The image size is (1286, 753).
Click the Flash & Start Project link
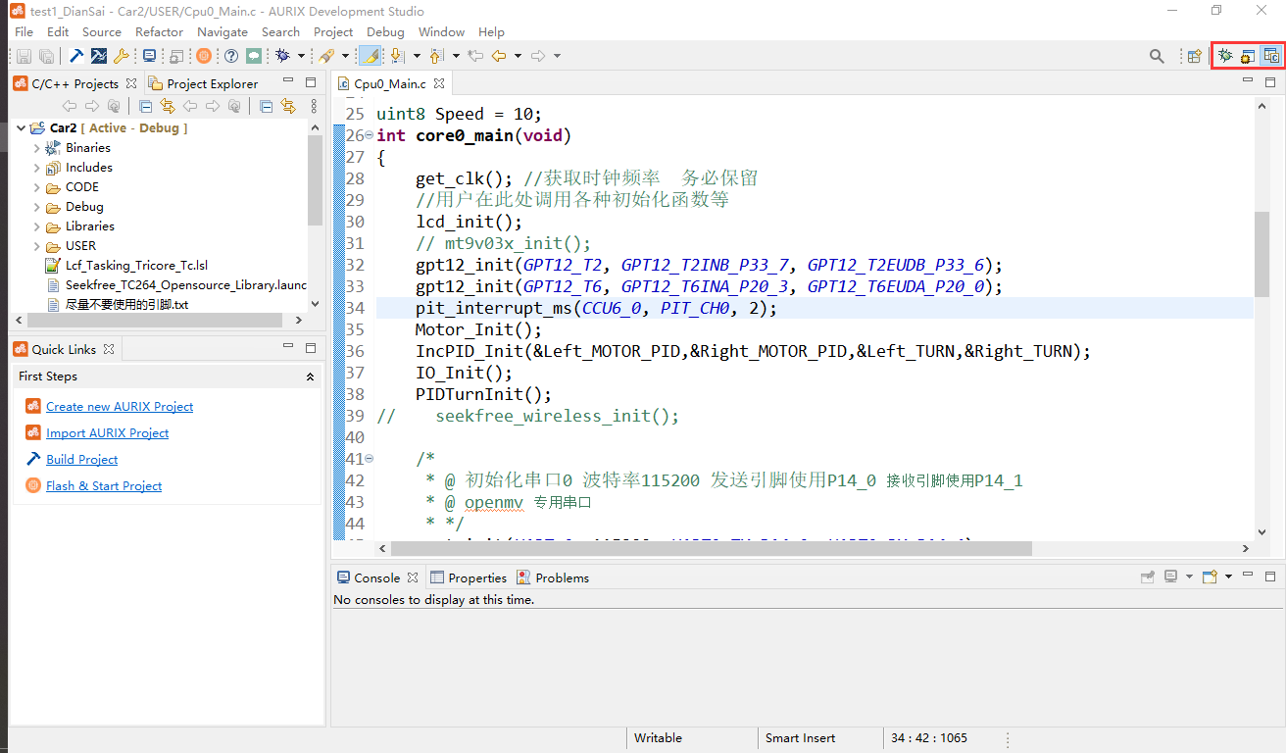pos(104,485)
